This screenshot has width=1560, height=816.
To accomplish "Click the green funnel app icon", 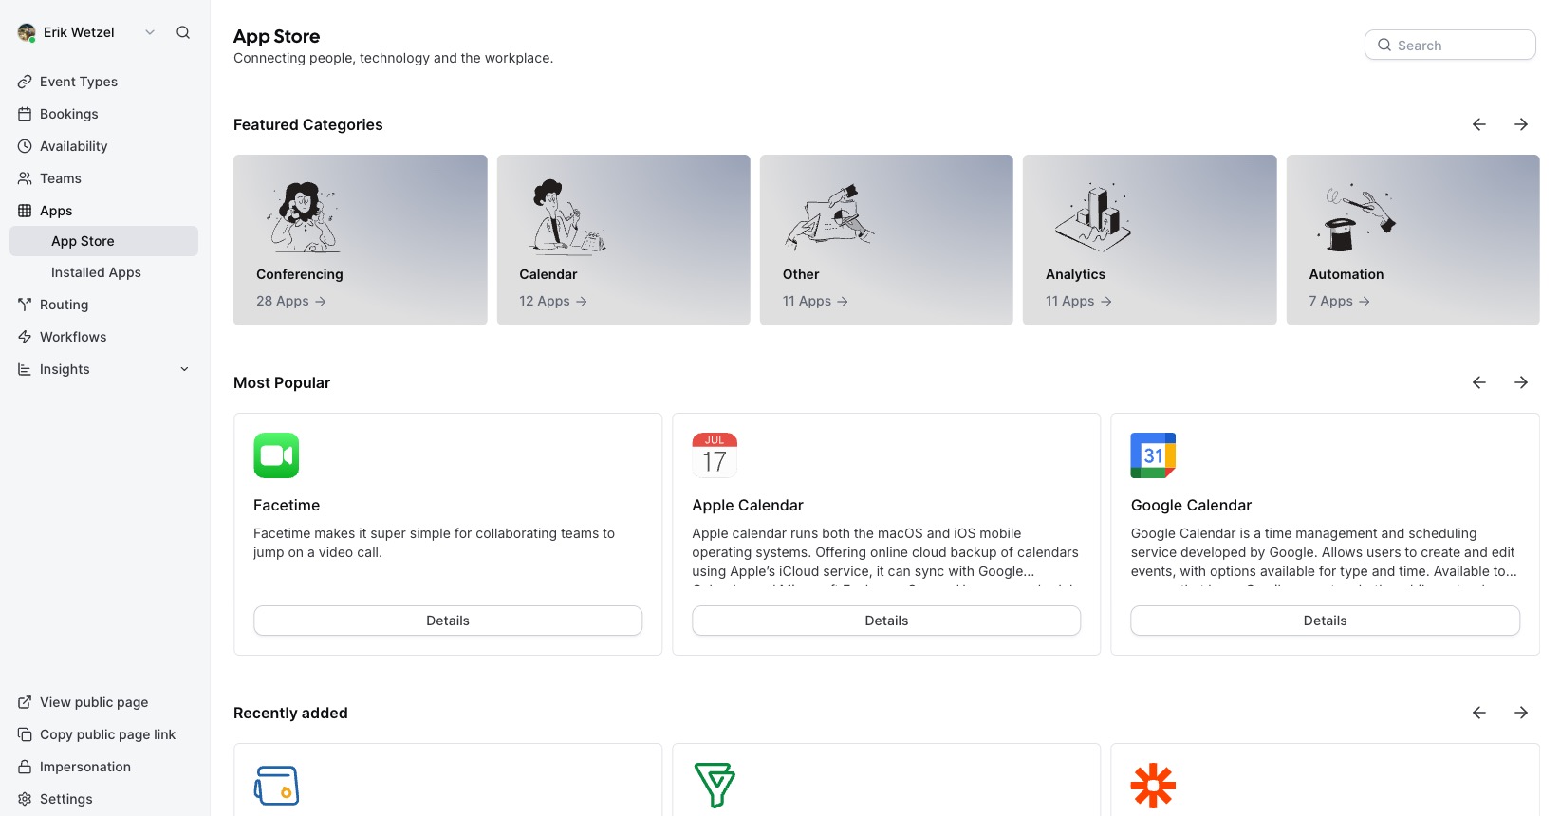I will [715, 786].
